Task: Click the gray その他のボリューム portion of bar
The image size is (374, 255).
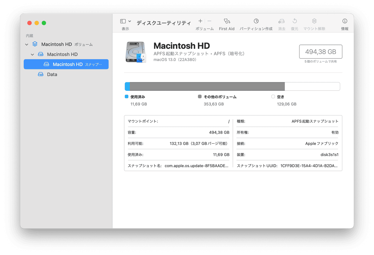Action: tap(207, 87)
